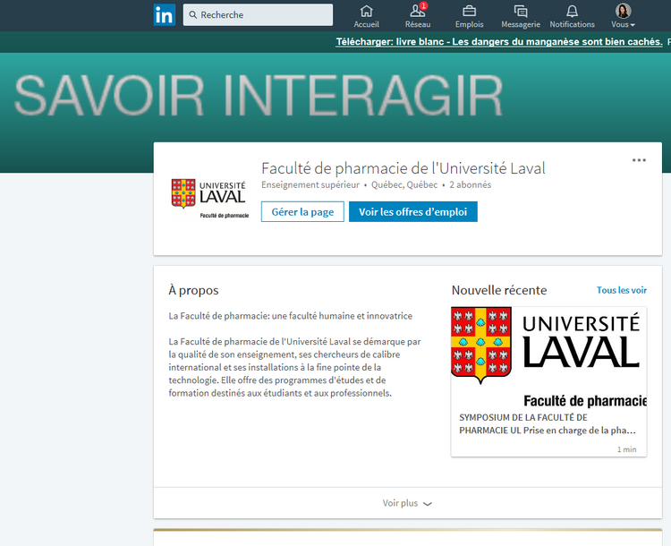Open the Emplois briefcase icon
The image size is (671, 546).
point(469,16)
